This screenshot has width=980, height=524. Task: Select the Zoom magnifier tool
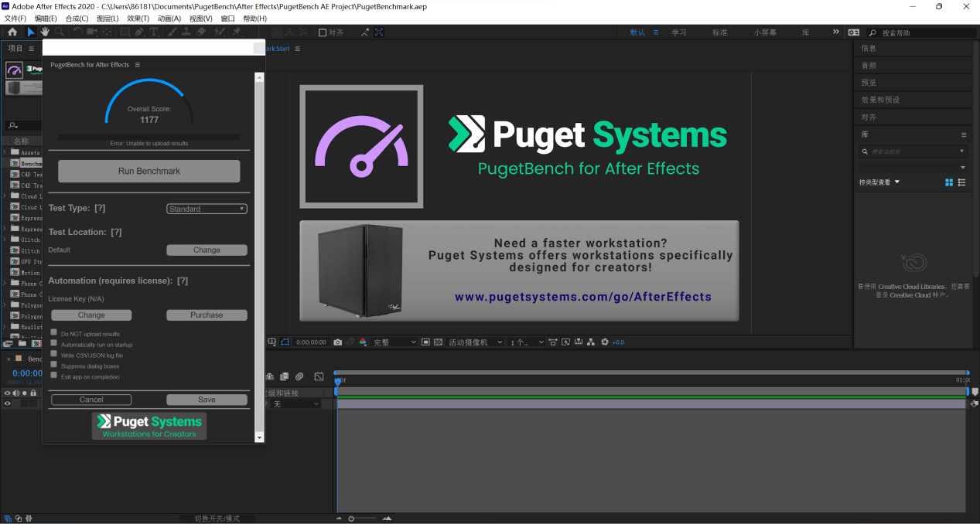click(x=60, y=32)
